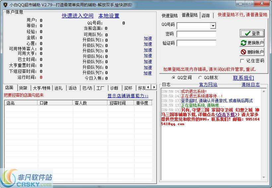Click the log line 正在登陆系统,请稍候
Image resolution: width=272 pixels, height=188 pixels.
click(x=203, y=105)
